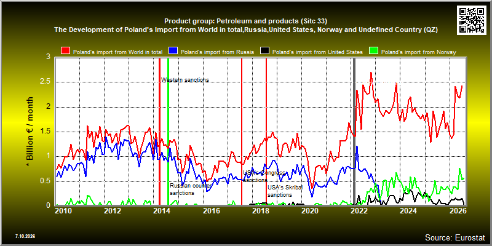The width and height of the screenshot is (492, 246).
Task: Click the y-axis value 1.5
Action: (x=45, y=132)
